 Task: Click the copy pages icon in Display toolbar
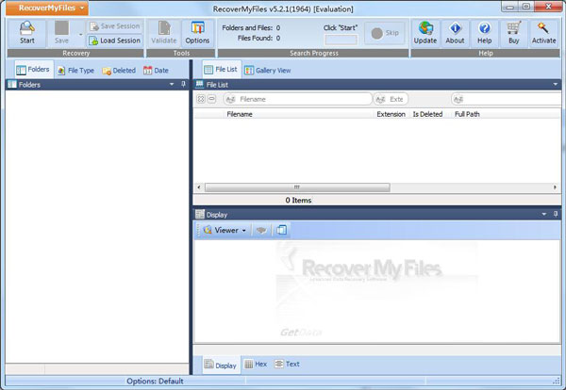pos(281,230)
